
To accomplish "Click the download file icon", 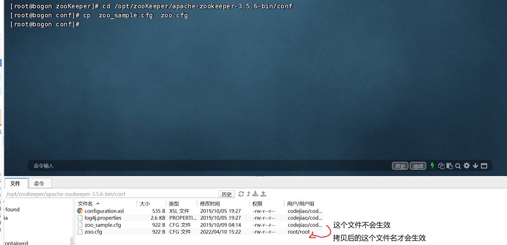I will pyautogui.click(x=255, y=194).
